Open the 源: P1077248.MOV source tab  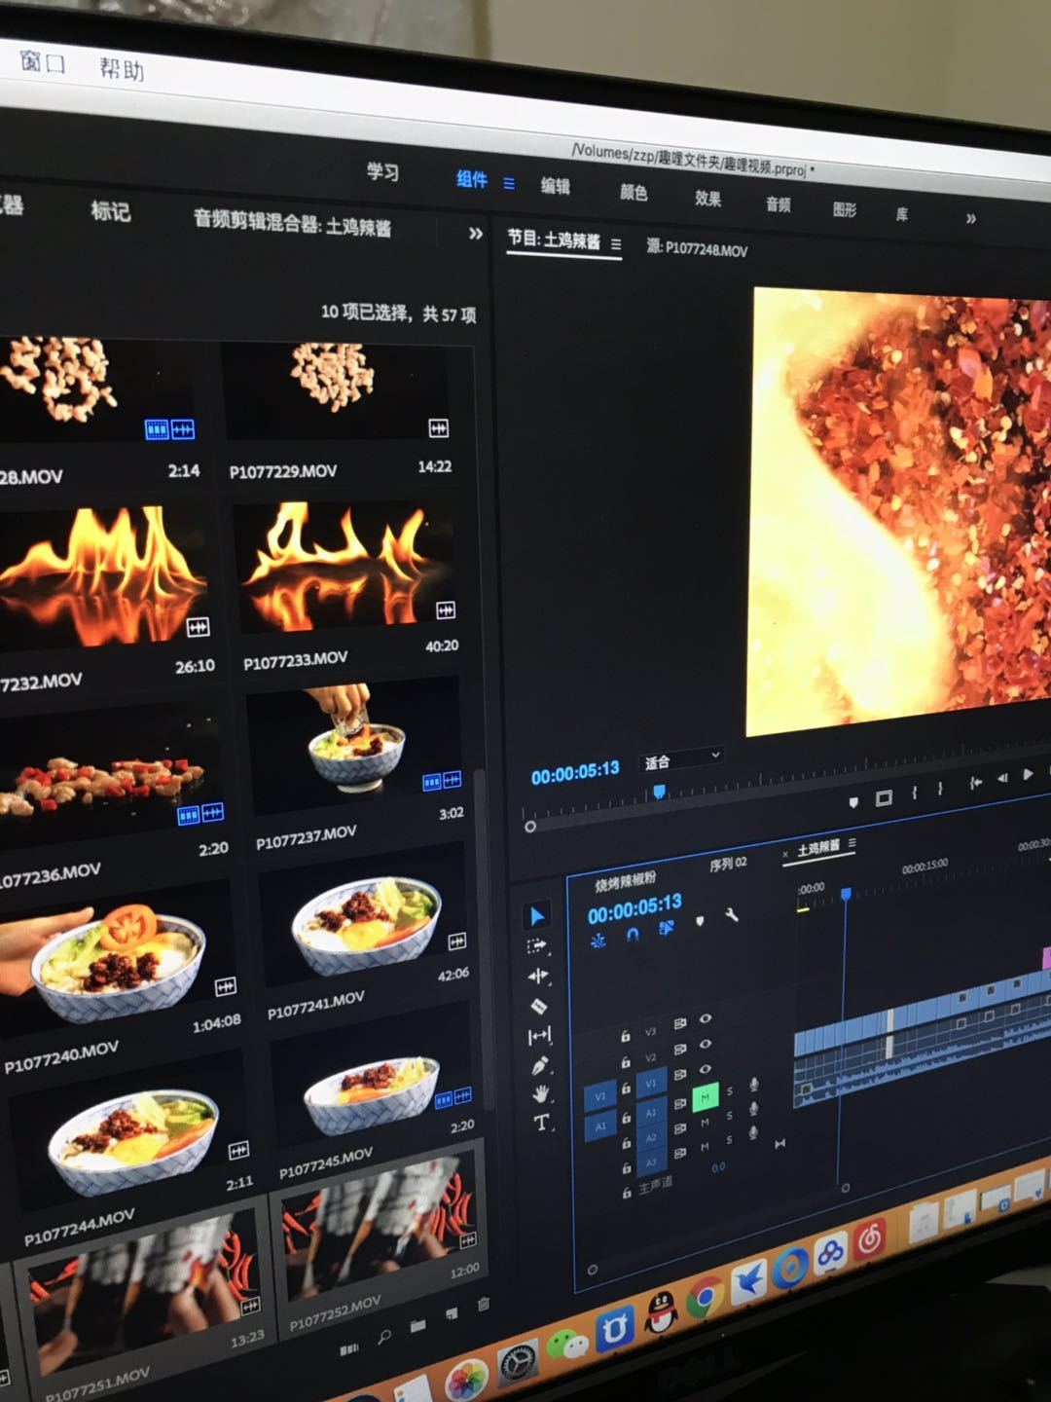pyautogui.click(x=697, y=248)
